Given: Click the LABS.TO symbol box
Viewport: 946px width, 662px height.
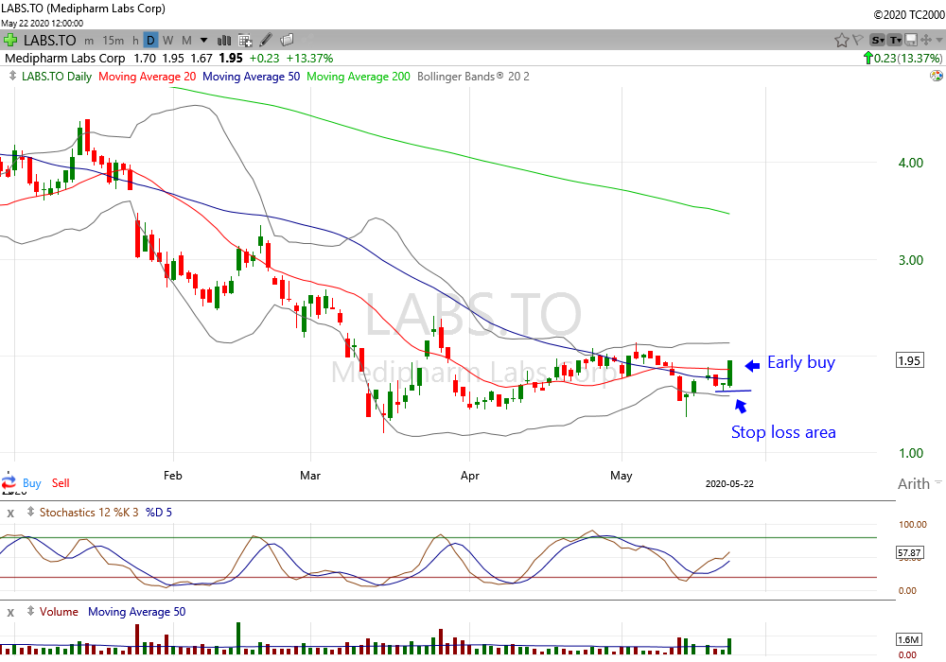Looking at the screenshot, I should click(x=49, y=41).
